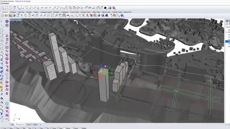The height and width of the screenshot is (129, 230).
Task: Select the pointer tool in the left sidebar
Action: pyautogui.click(x=1, y=21)
